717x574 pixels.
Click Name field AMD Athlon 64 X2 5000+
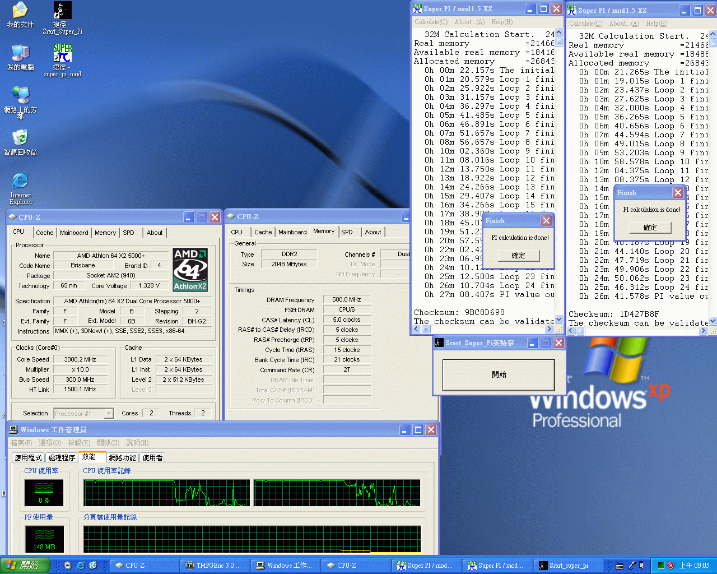(111, 256)
